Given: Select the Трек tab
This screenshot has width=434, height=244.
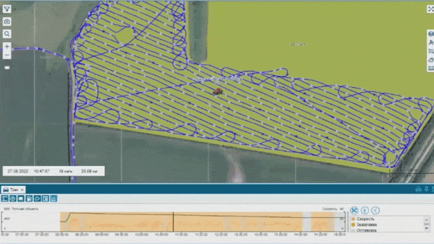Looking at the screenshot, I should point(11,190).
